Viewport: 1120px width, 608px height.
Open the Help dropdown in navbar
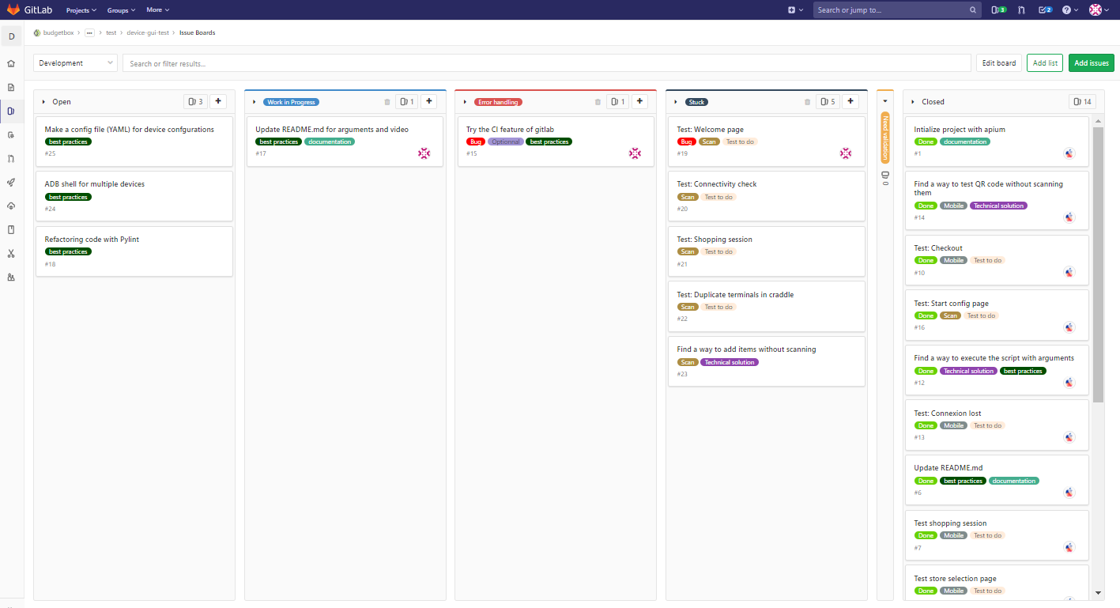pyautogui.click(x=1070, y=10)
